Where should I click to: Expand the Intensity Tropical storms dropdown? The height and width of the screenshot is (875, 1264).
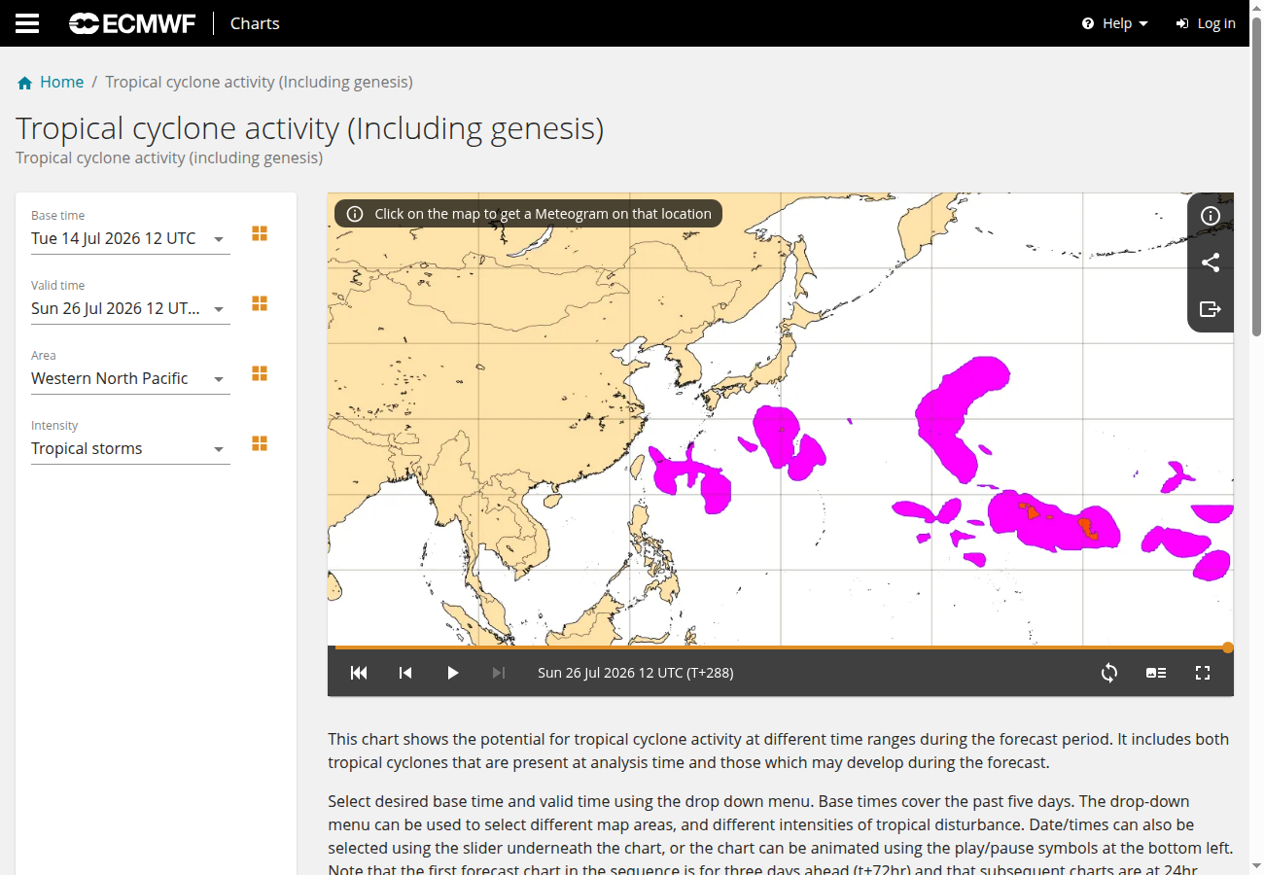130,449
